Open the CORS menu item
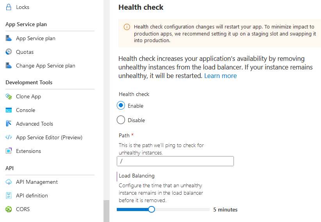The width and height of the screenshot is (321, 222). tap(23, 209)
